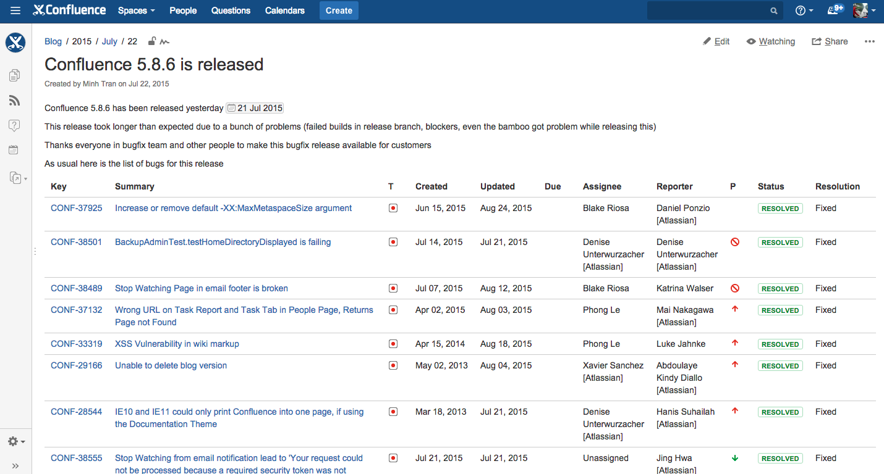Click reporter Luke Jahnke cell
The width and height of the screenshot is (884, 474).
[x=681, y=344]
